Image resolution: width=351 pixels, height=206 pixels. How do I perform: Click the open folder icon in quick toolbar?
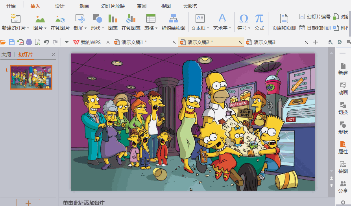pos(3,42)
